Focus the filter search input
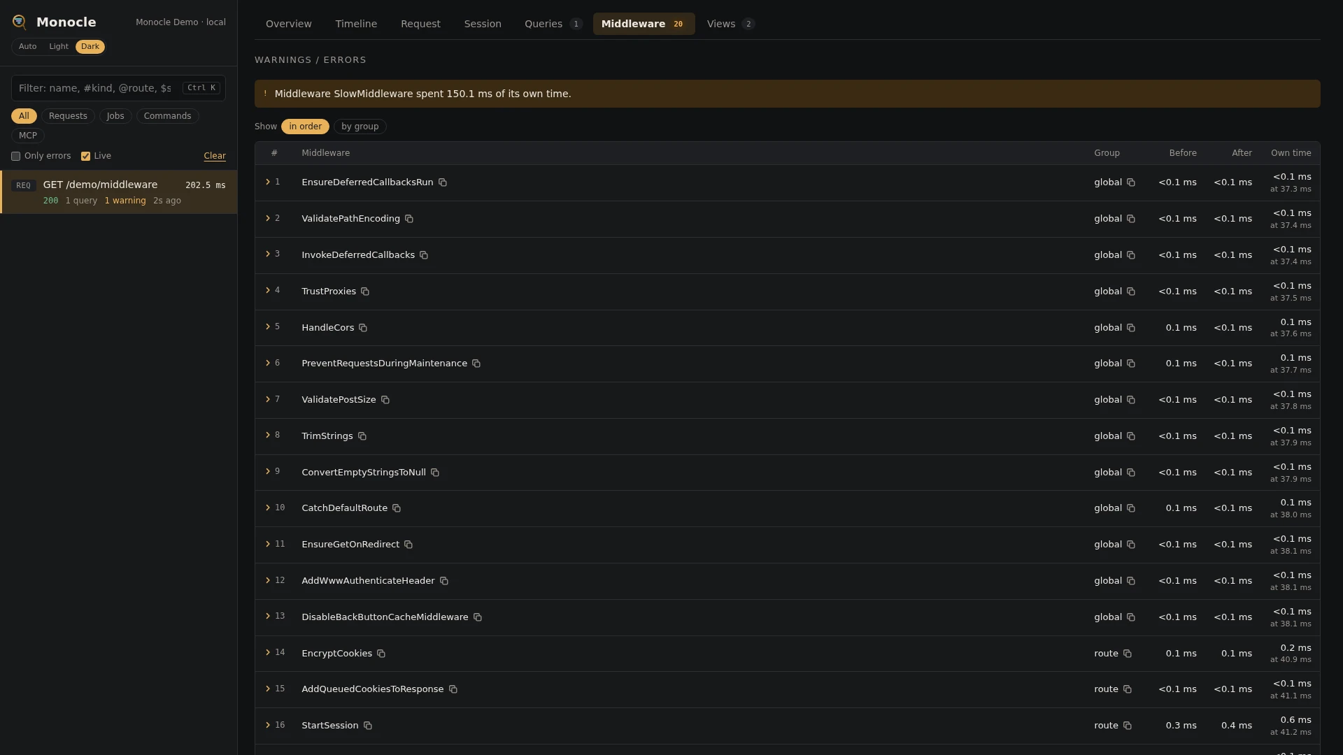This screenshot has height=755, width=1343. [x=118, y=88]
